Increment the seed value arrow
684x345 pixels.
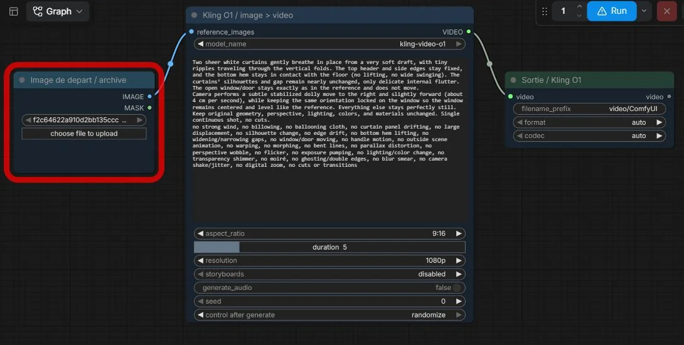click(x=459, y=301)
